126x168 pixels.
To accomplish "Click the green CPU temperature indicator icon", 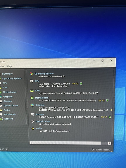I will point(81,84).
